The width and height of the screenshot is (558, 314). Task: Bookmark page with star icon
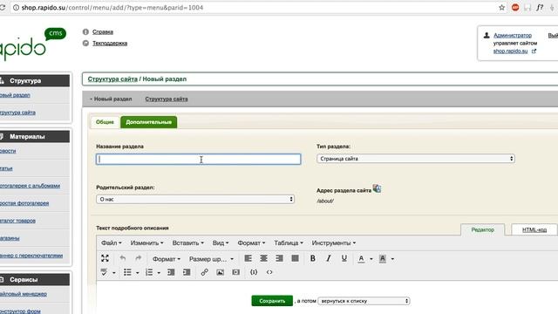coord(502,8)
